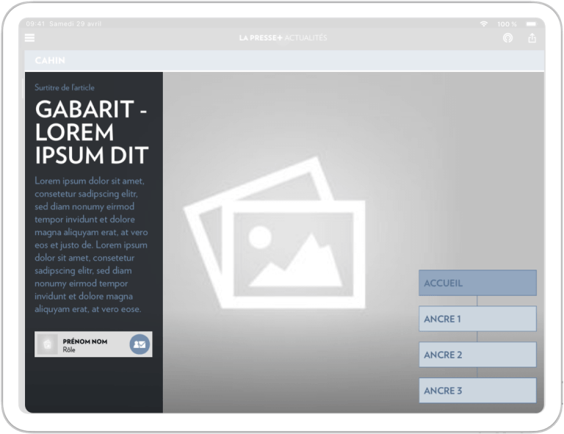This screenshot has height=434, width=564.
Task: Tap the author Rôle label
Action: tap(70, 350)
